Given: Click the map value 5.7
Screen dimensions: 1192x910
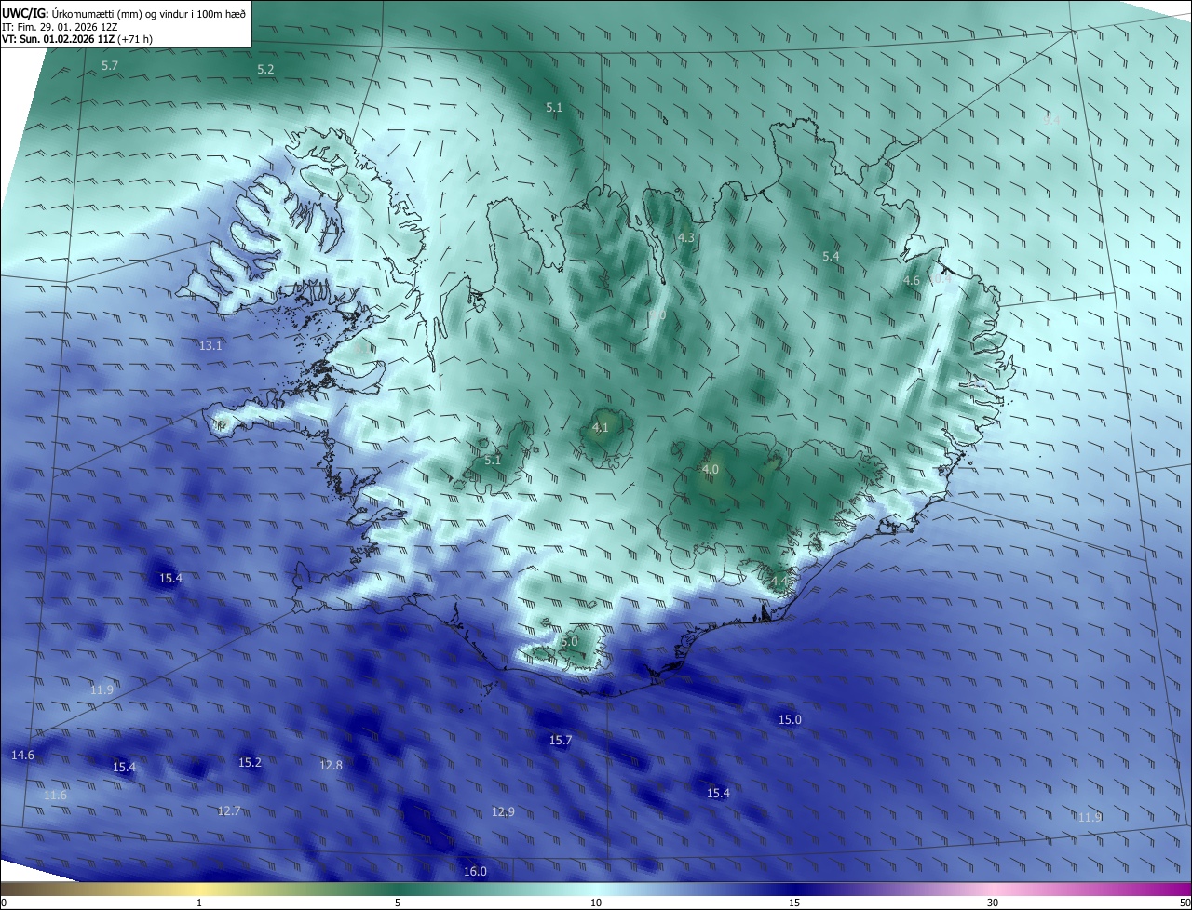Looking at the screenshot, I should click(x=110, y=66).
